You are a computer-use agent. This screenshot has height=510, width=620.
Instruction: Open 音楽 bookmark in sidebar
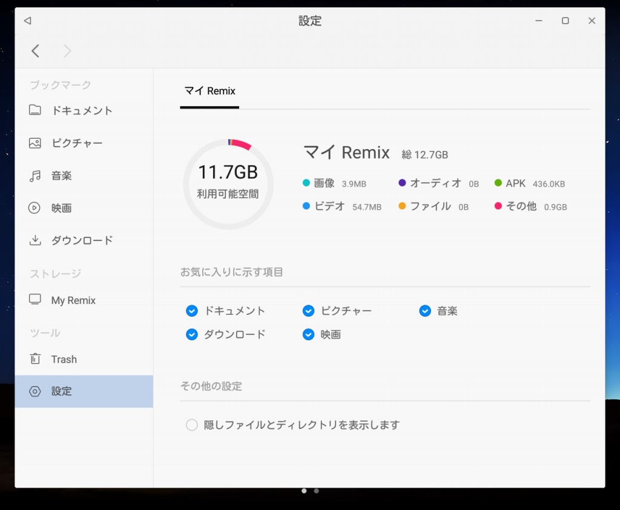84,176
